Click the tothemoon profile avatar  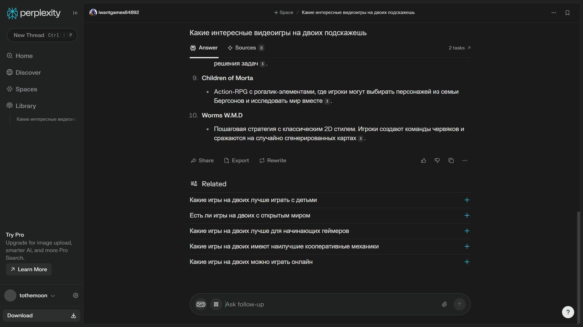click(x=10, y=295)
